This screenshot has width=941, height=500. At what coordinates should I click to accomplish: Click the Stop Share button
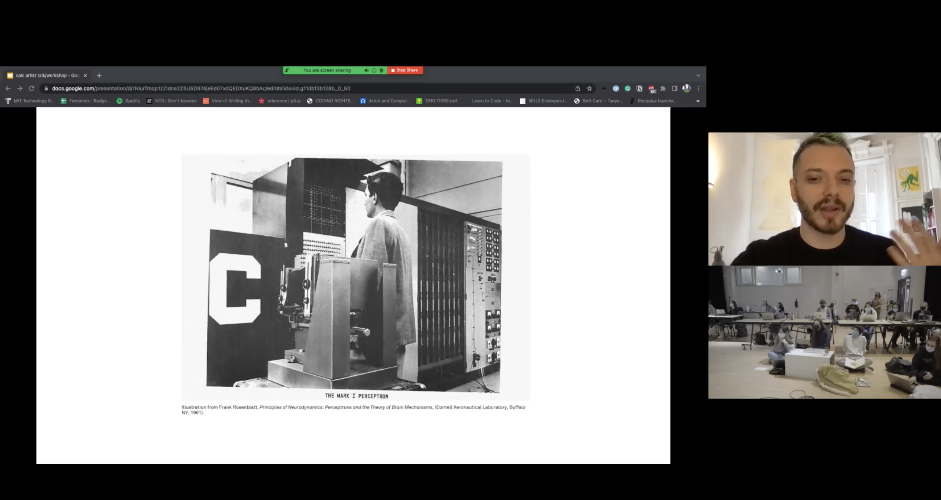tap(405, 70)
